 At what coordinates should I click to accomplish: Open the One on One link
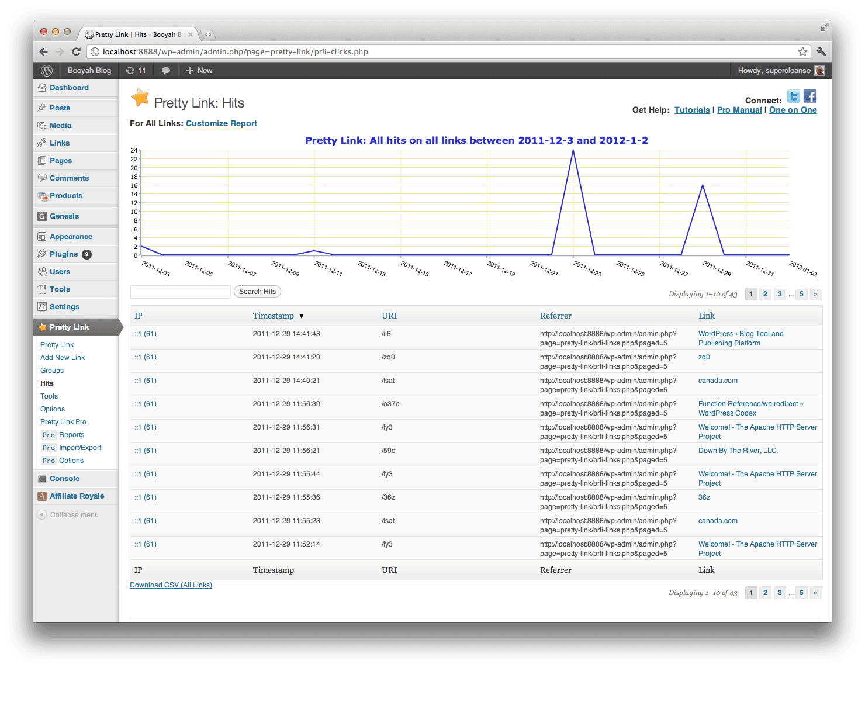tap(793, 110)
